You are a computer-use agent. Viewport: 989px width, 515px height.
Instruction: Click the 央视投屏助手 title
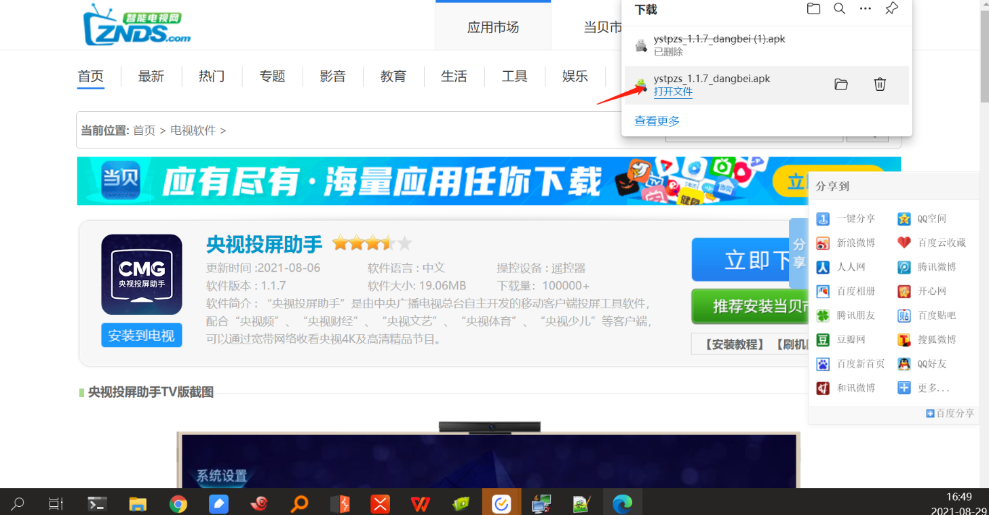(264, 244)
